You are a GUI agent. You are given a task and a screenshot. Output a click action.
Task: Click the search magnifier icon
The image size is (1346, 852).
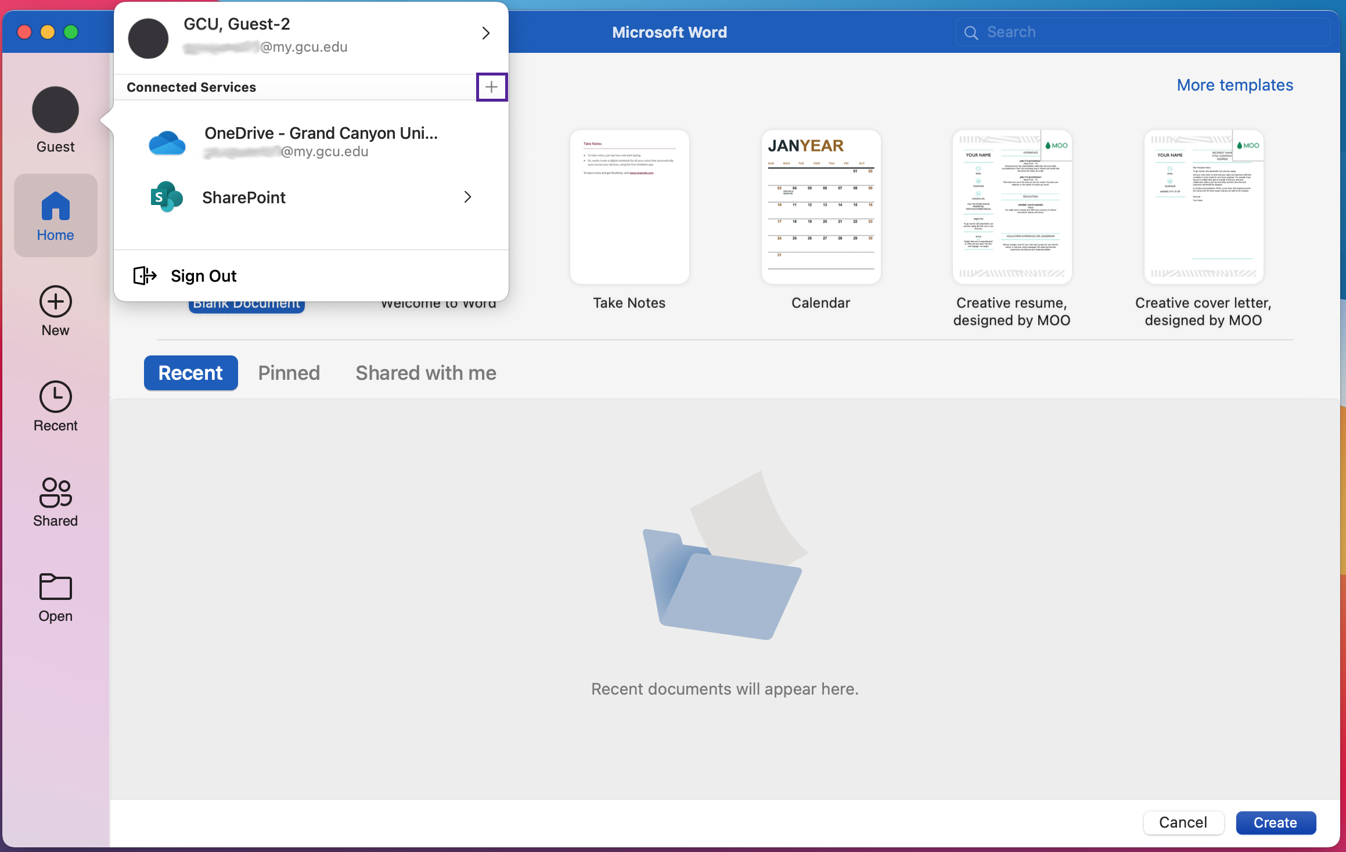971,33
